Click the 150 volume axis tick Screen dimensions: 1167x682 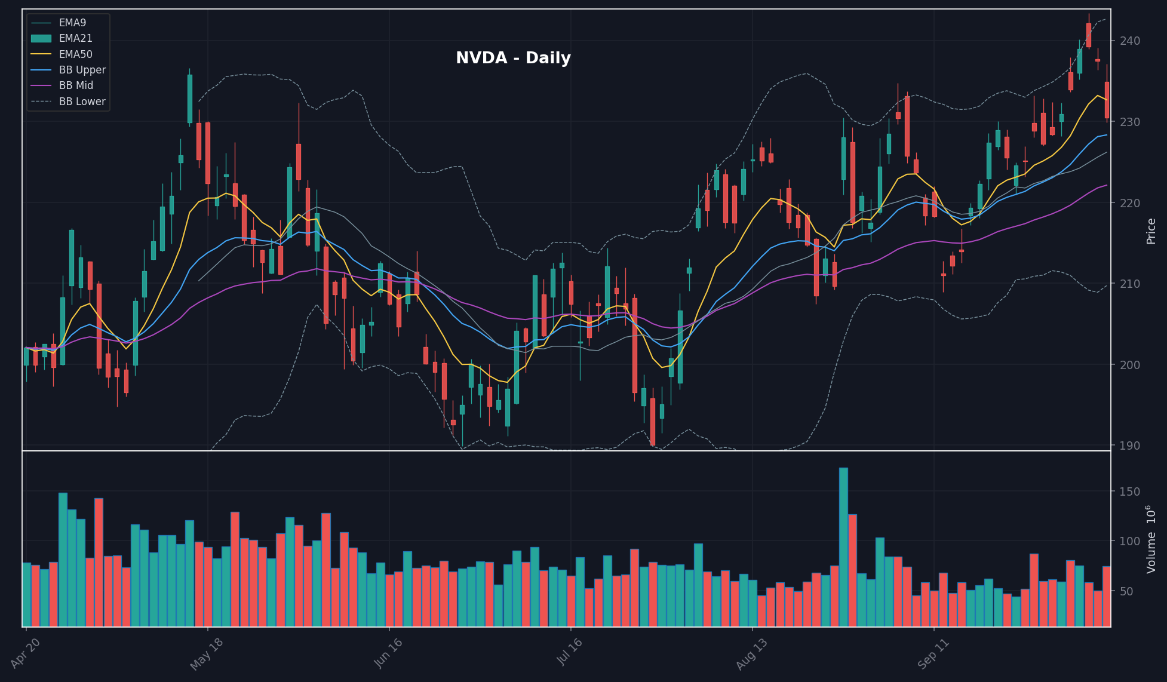point(1131,491)
